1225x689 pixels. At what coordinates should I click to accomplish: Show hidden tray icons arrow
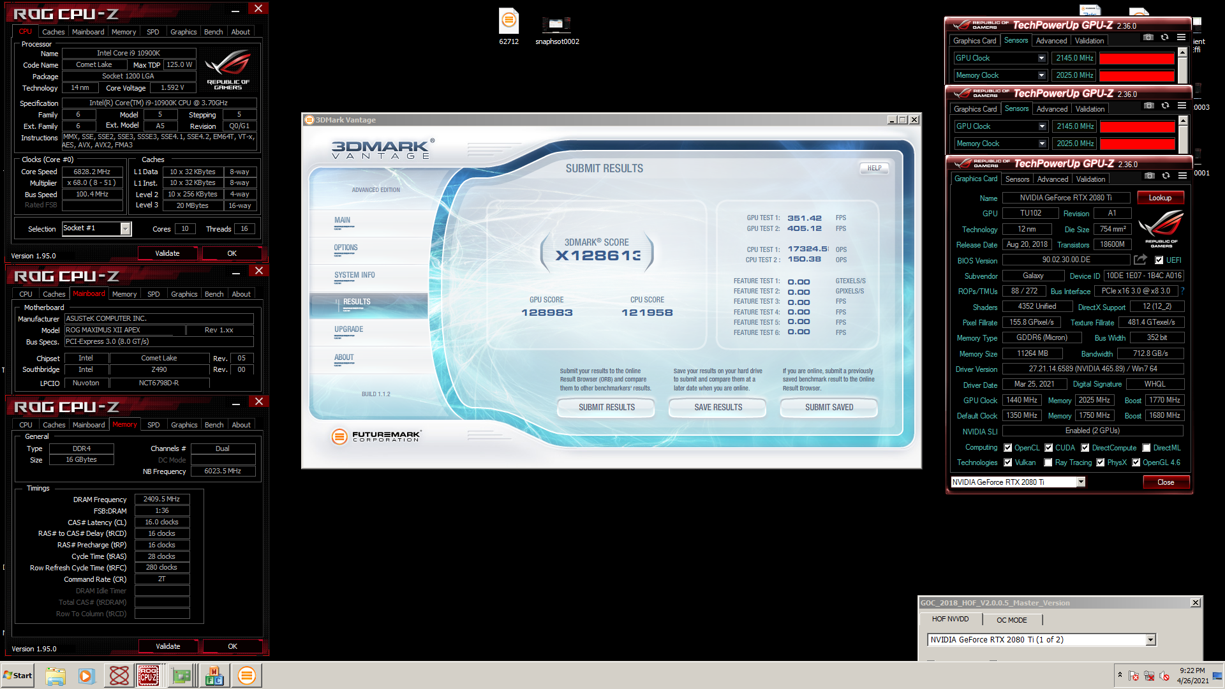[x=1120, y=675]
